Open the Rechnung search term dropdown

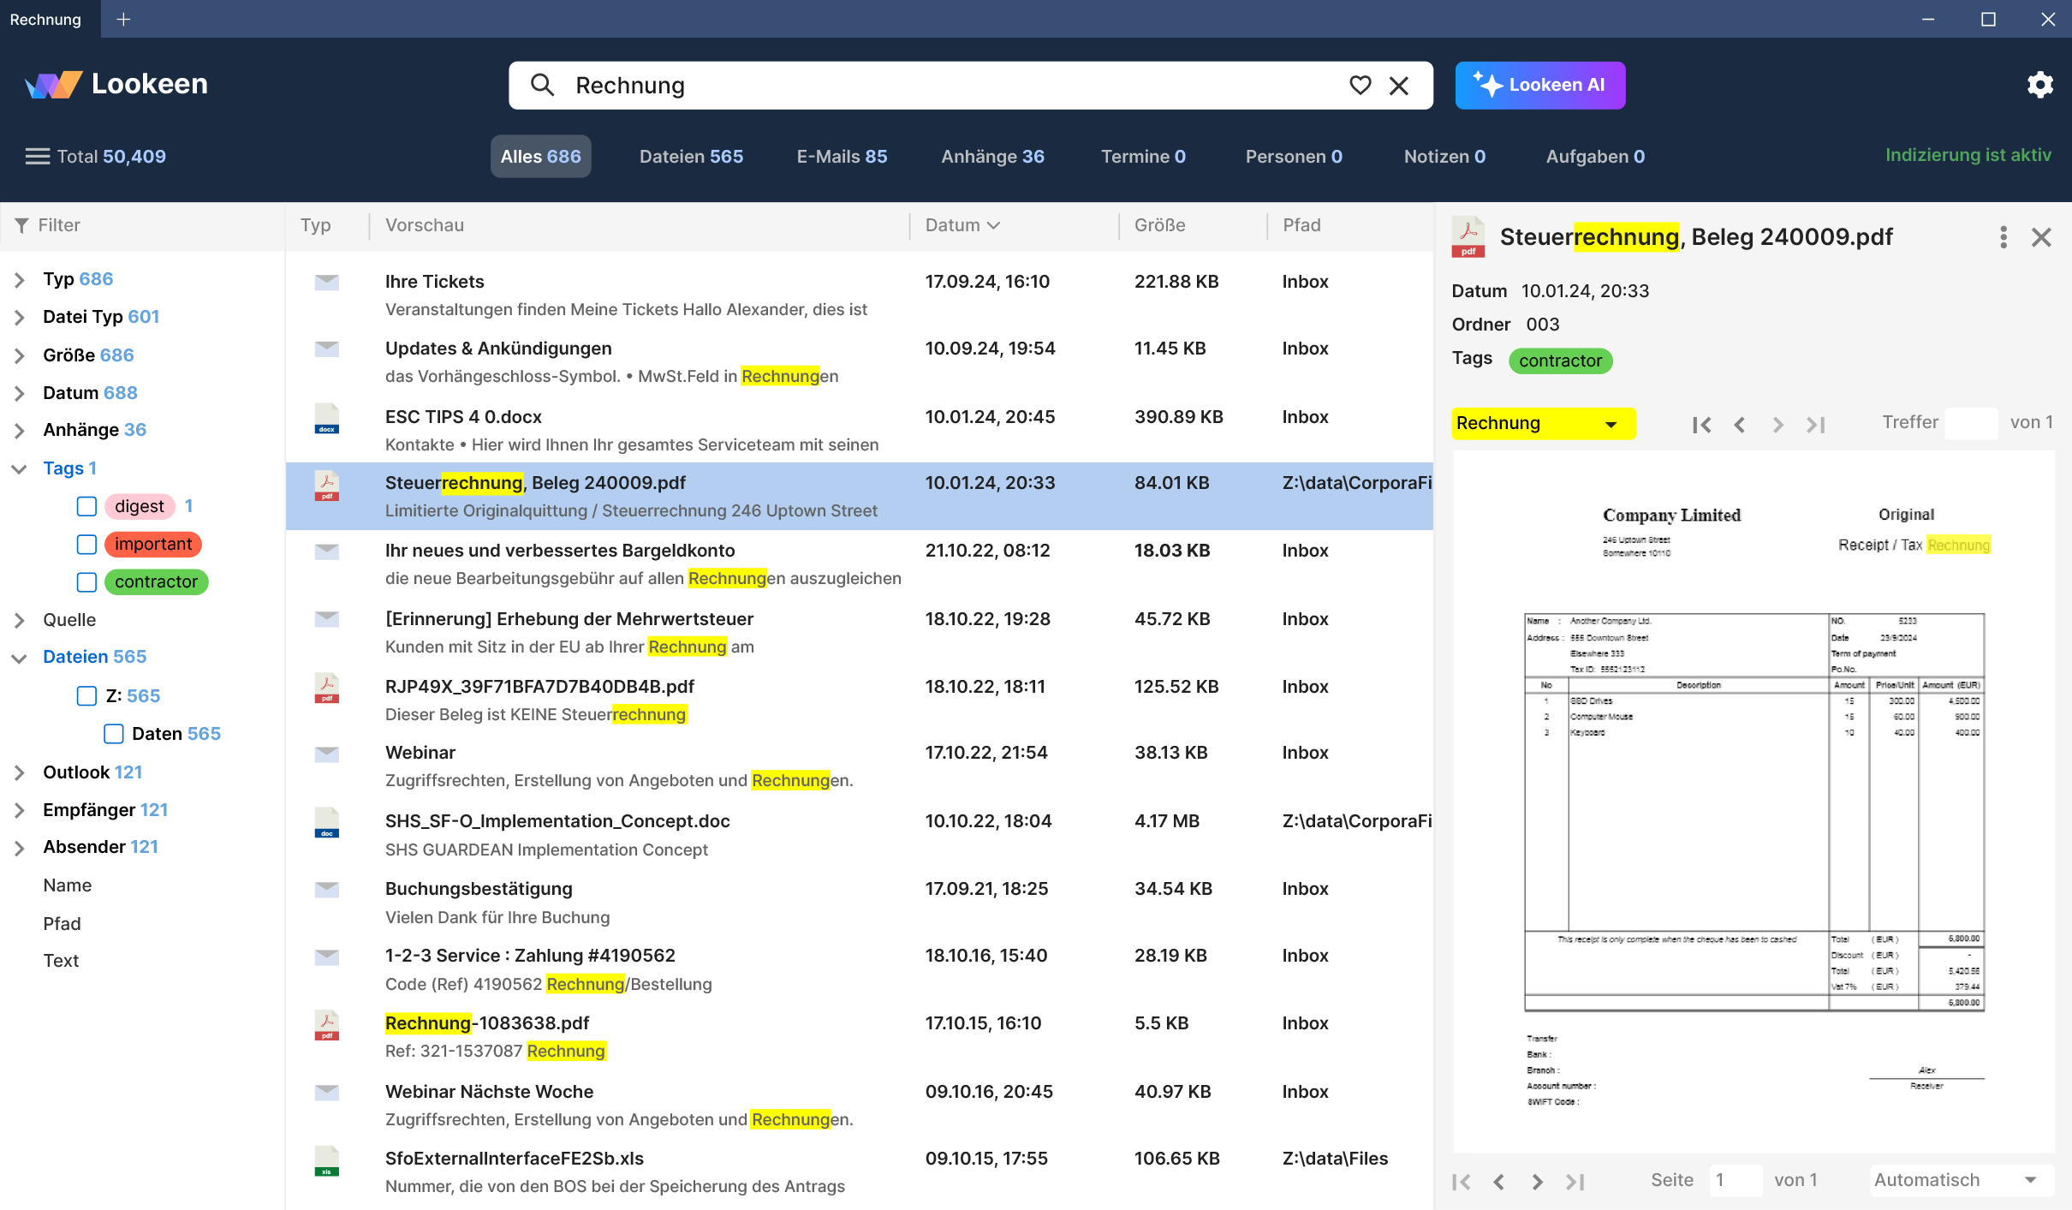coord(1543,423)
